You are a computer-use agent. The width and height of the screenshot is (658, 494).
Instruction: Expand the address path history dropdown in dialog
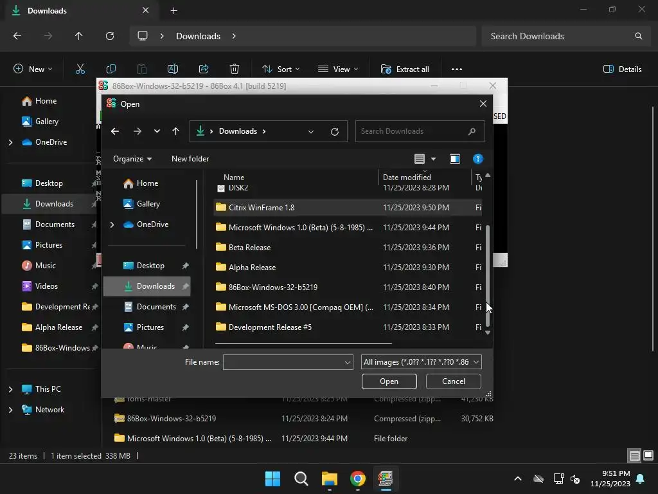point(310,131)
